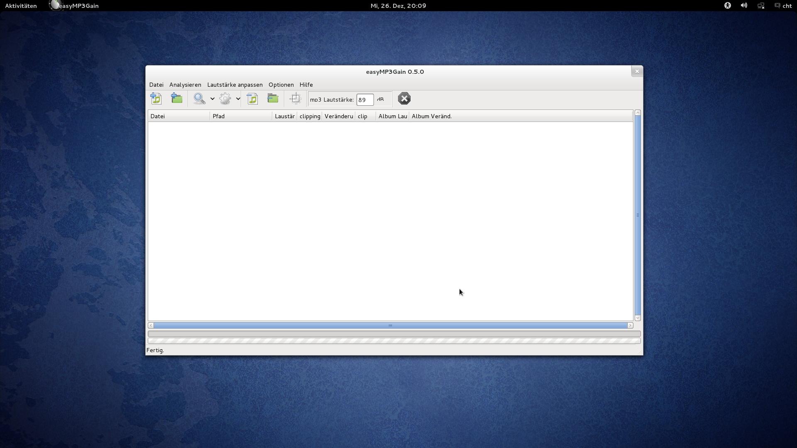Open the Lautstärke anpassen menu

(235, 85)
